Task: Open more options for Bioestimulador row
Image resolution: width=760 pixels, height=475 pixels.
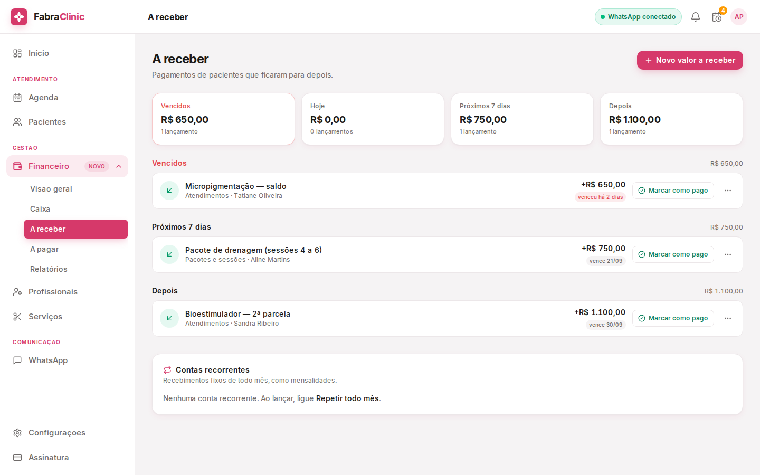Action: [x=728, y=318]
